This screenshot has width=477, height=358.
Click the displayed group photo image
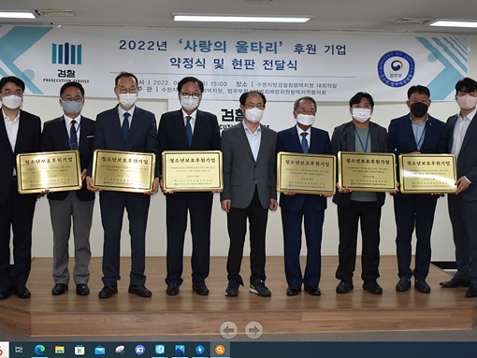[238, 171]
